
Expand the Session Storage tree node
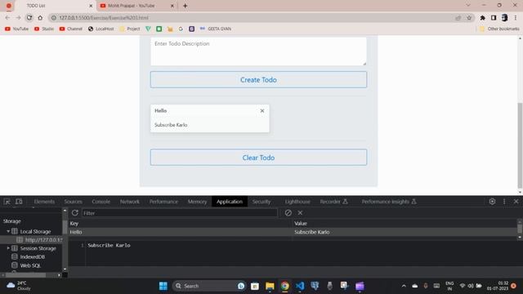[x=8, y=248]
